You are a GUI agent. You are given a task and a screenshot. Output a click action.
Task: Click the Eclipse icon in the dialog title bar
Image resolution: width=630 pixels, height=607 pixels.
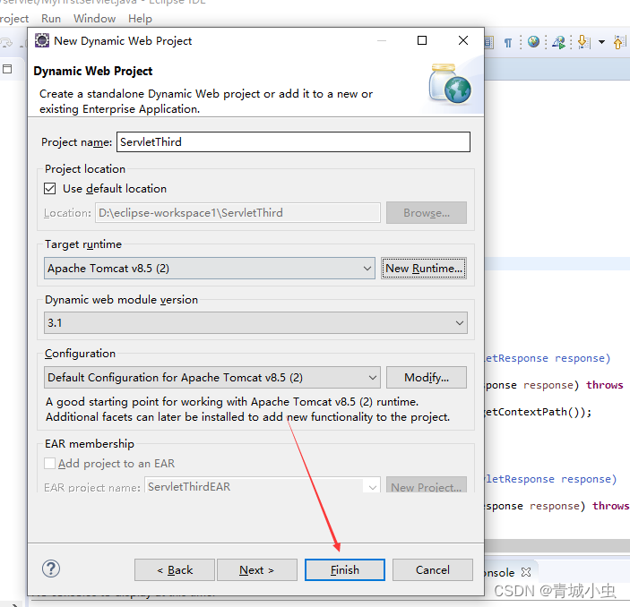coord(42,40)
